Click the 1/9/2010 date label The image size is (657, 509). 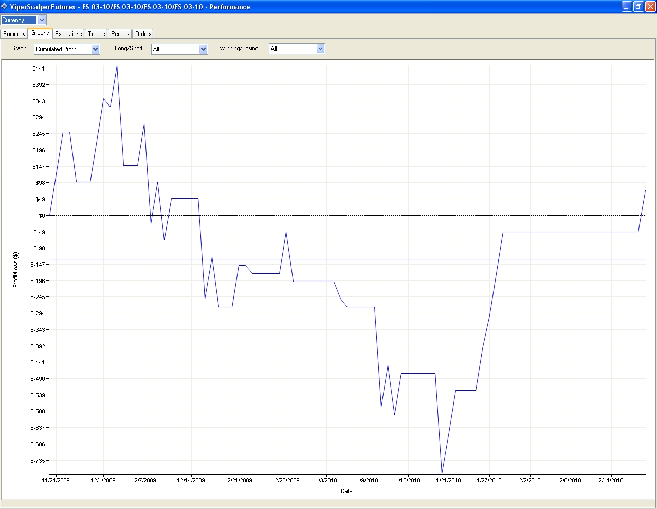point(367,480)
